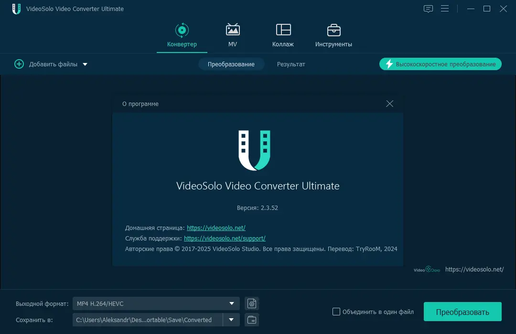516x334 pixels.
Task: Click the Преобразовать button
Action: [462, 312]
